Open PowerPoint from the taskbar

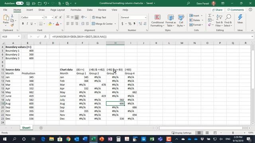[102, 139]
